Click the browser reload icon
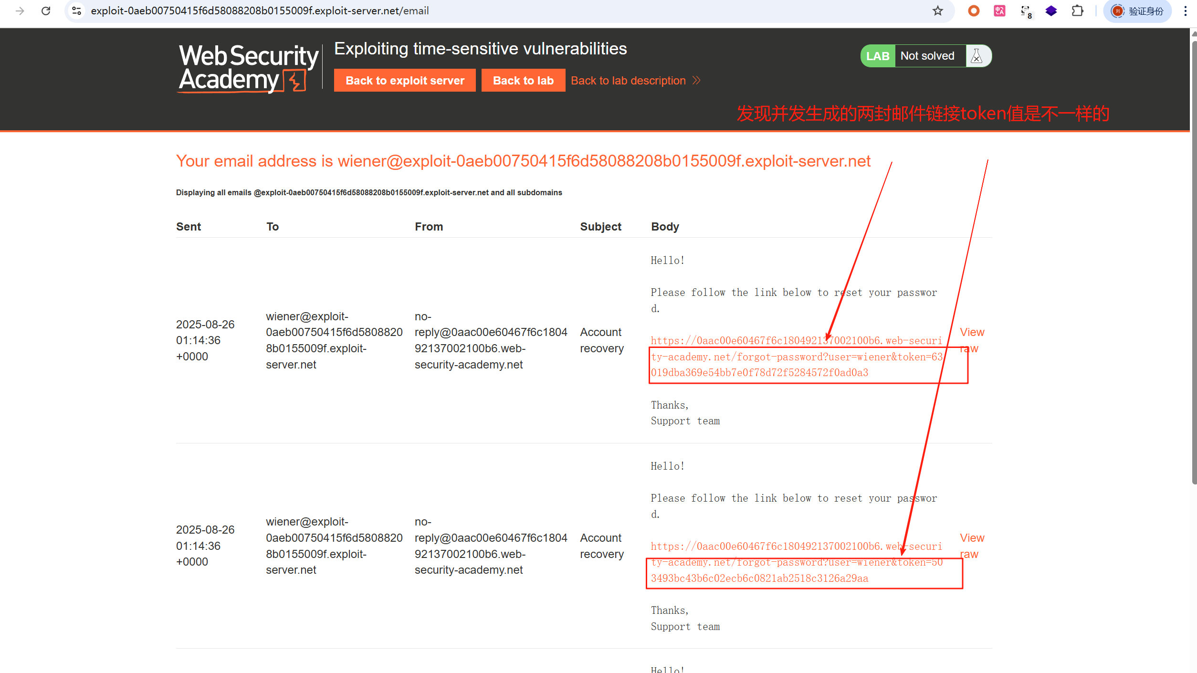This screenshot has height=673, width=1197. point(46,11)
